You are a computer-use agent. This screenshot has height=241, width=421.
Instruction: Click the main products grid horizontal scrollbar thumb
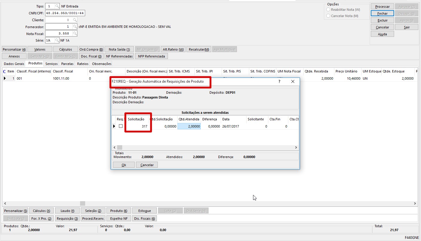click(x=82, y=204)
